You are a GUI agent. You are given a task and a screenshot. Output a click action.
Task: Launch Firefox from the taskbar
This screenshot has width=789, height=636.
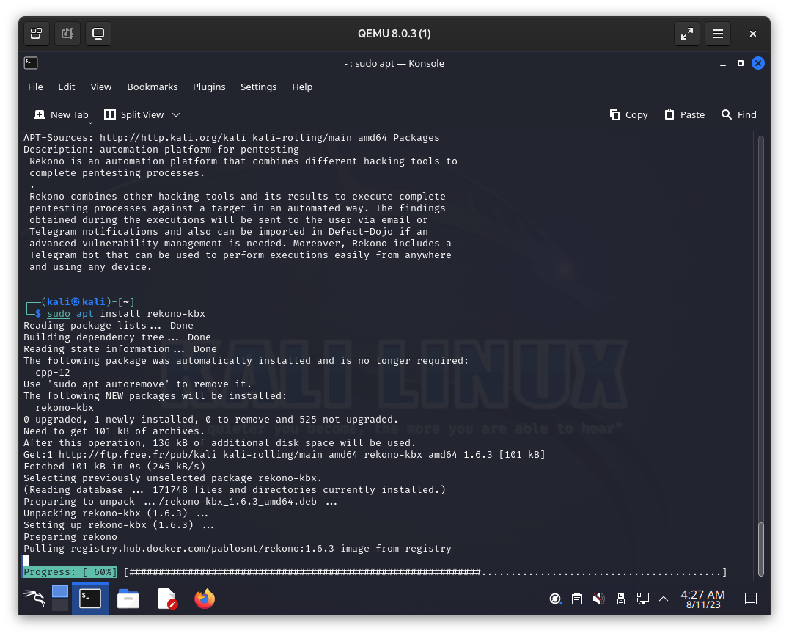coord(205,599)
